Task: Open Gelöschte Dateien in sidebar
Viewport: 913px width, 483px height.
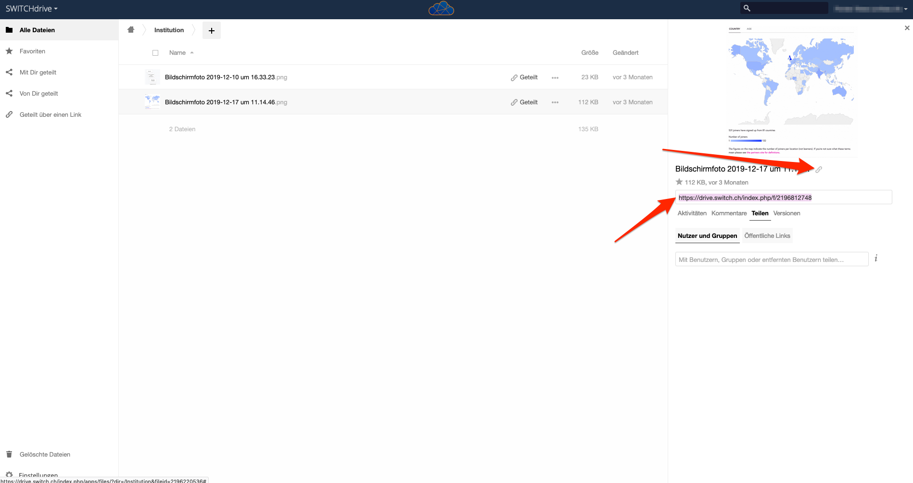Action: pos(45,454)
